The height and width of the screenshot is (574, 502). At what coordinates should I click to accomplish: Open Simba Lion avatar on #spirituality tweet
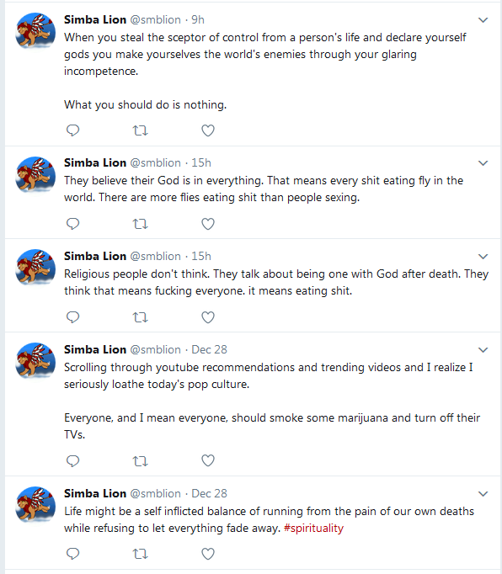(35, 504)
